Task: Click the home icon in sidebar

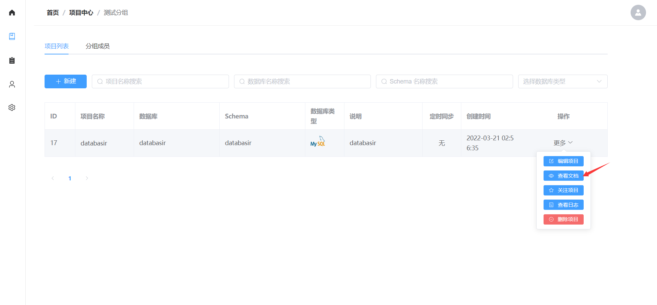Action: click(12, 13)
